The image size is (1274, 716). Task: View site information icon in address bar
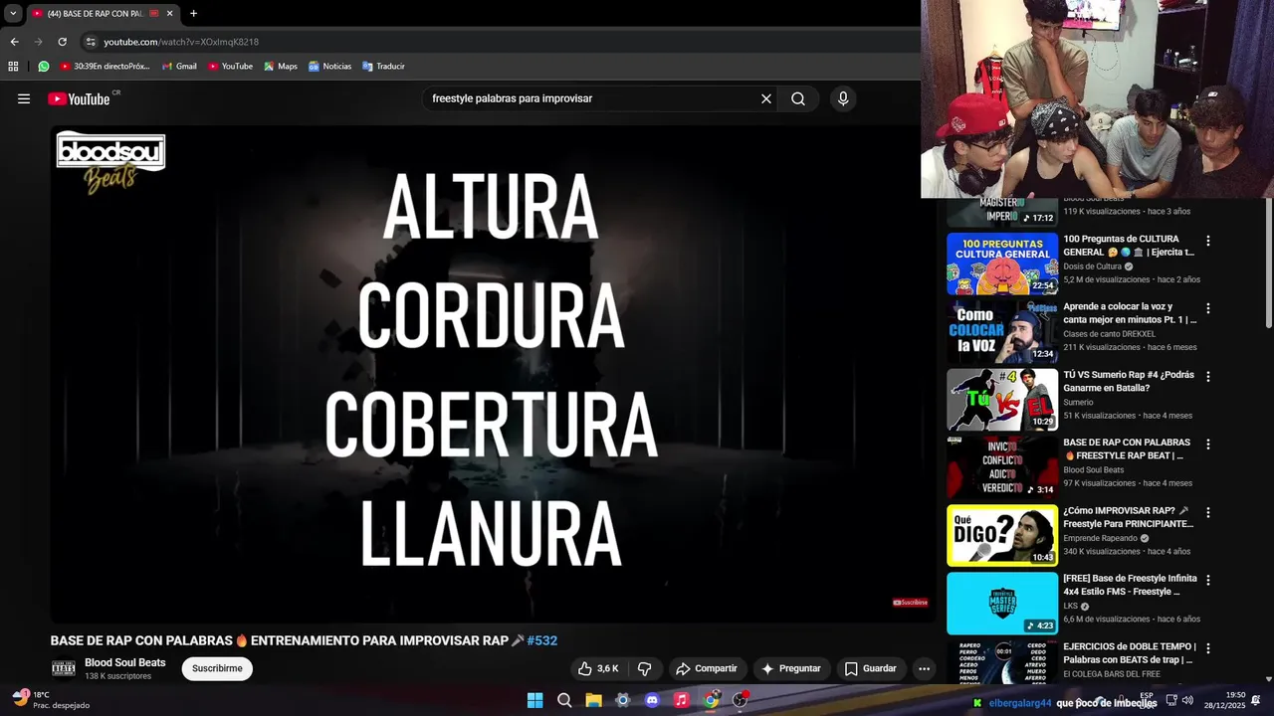(91, 42)
